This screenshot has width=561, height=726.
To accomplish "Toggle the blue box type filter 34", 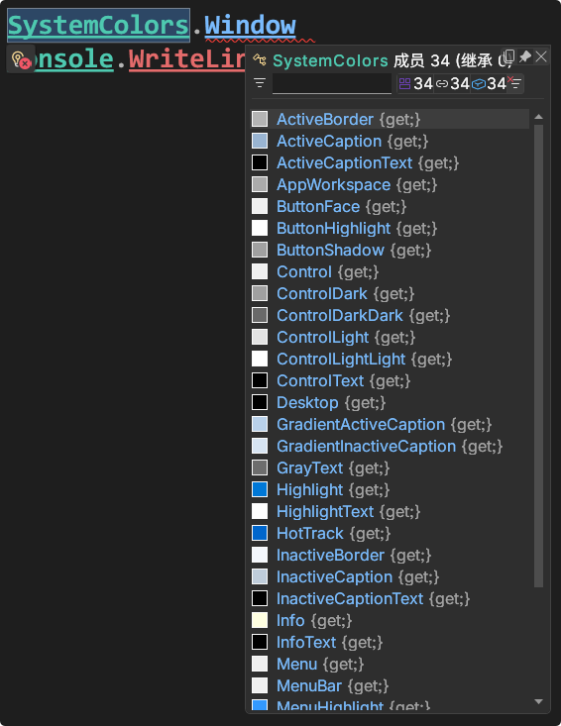I will point(489,83).
